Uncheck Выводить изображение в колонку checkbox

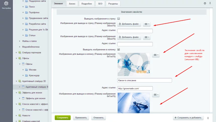point(119,49)
